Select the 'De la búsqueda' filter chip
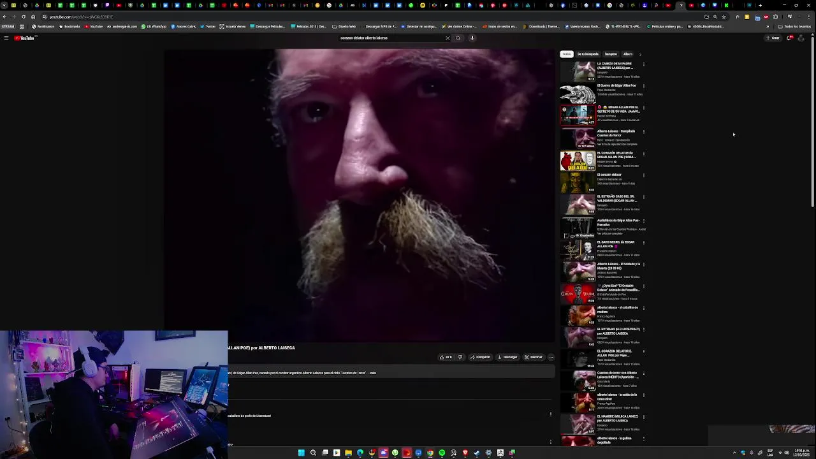 click(588, 54)
